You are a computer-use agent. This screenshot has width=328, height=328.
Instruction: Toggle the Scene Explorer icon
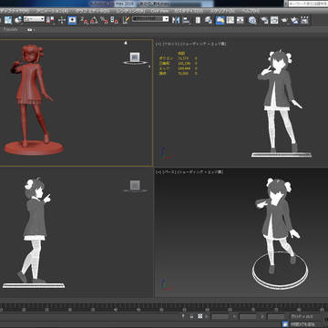tap(198, 20)
